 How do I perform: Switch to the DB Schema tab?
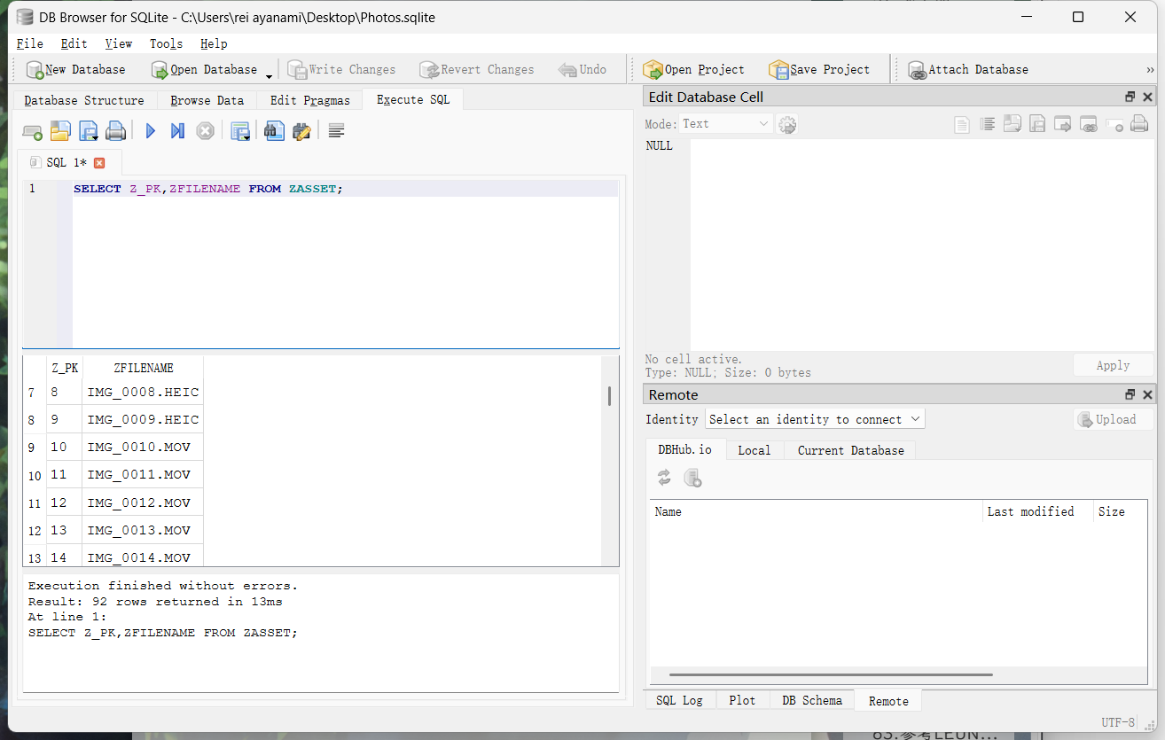point(811,700)
